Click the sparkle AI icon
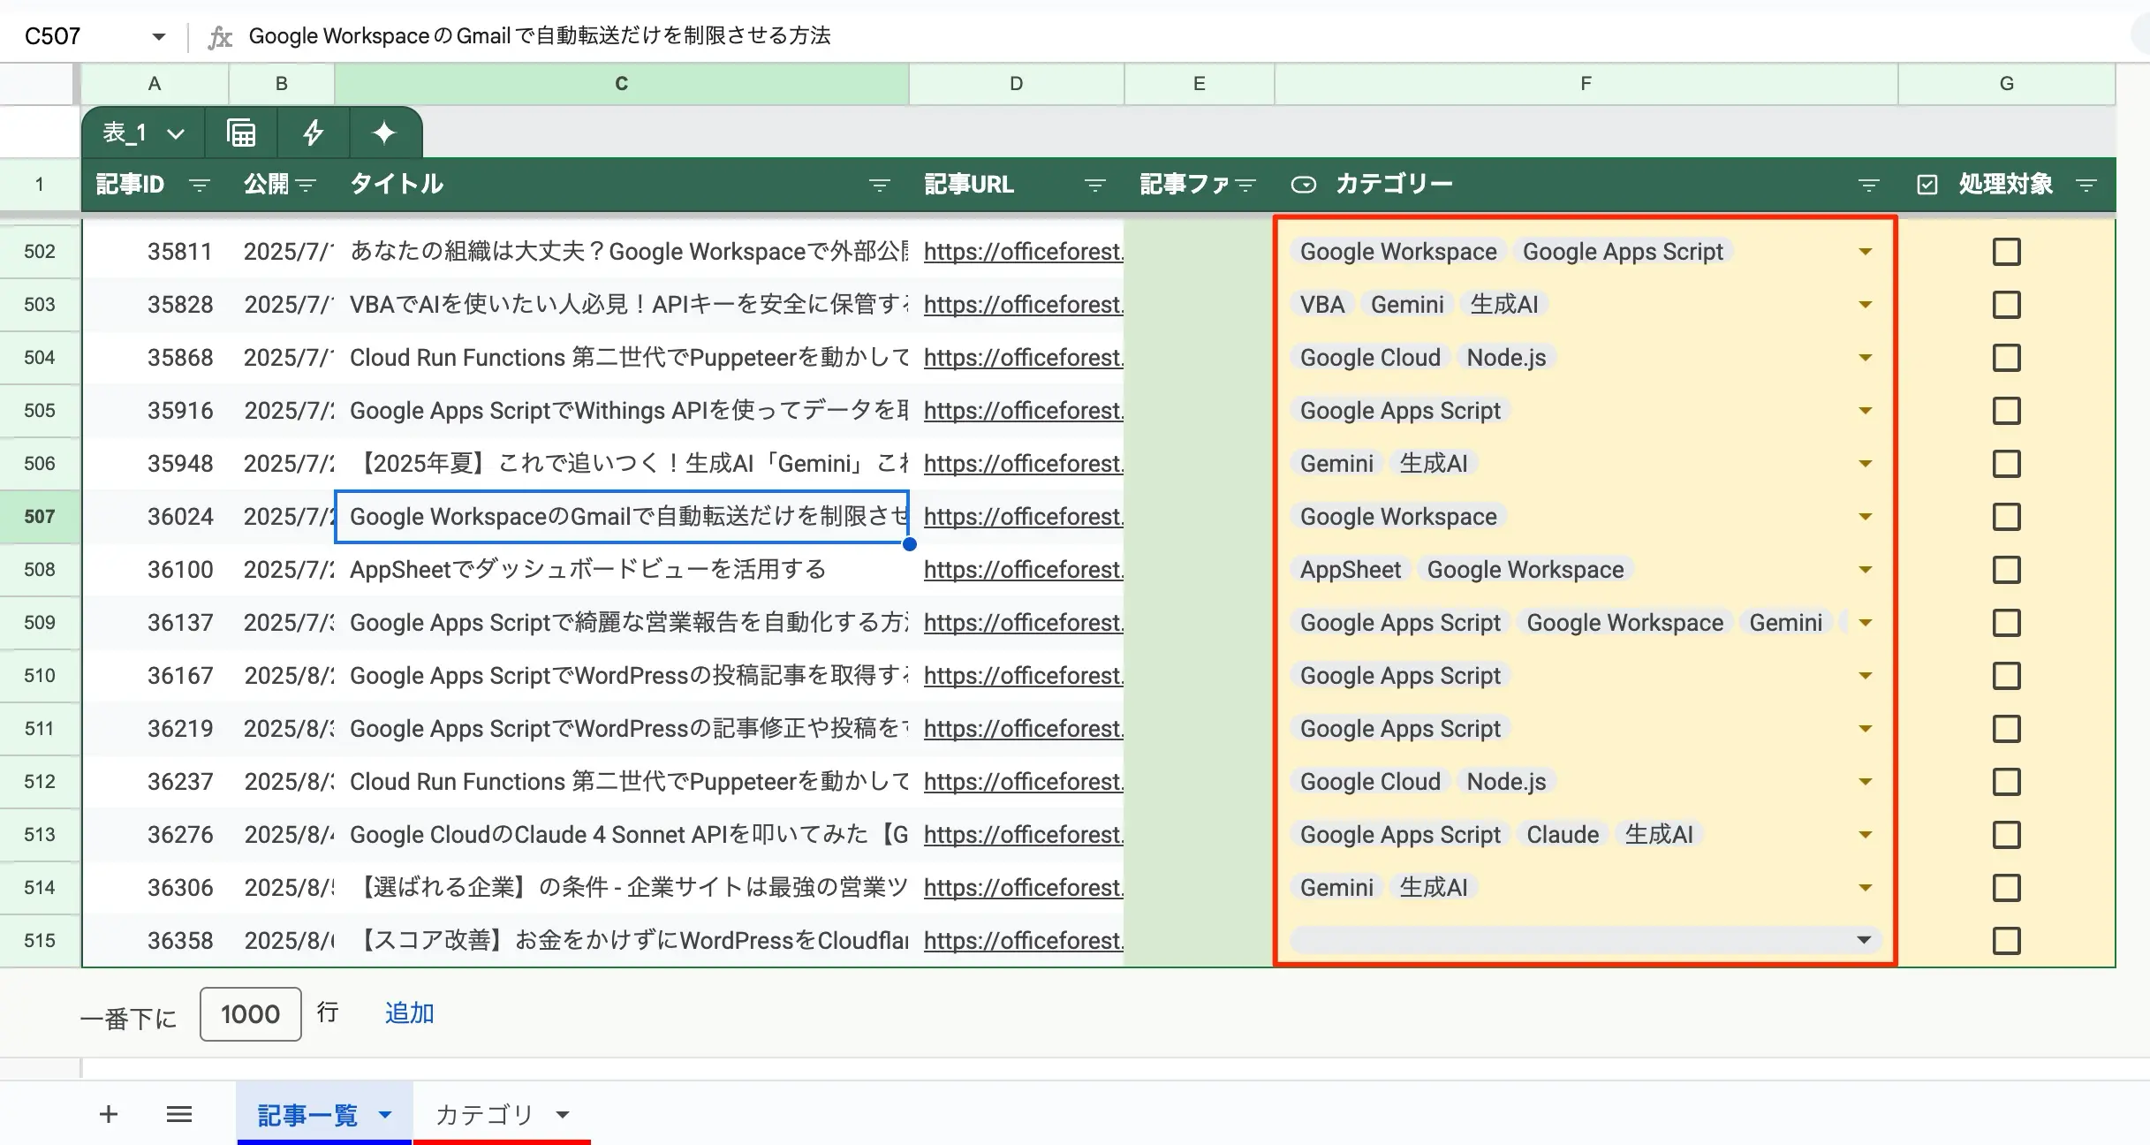 click(x=384, y=133)
